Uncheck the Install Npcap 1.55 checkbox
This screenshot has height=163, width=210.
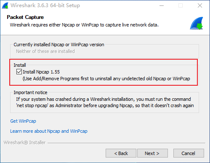(19, 72)
